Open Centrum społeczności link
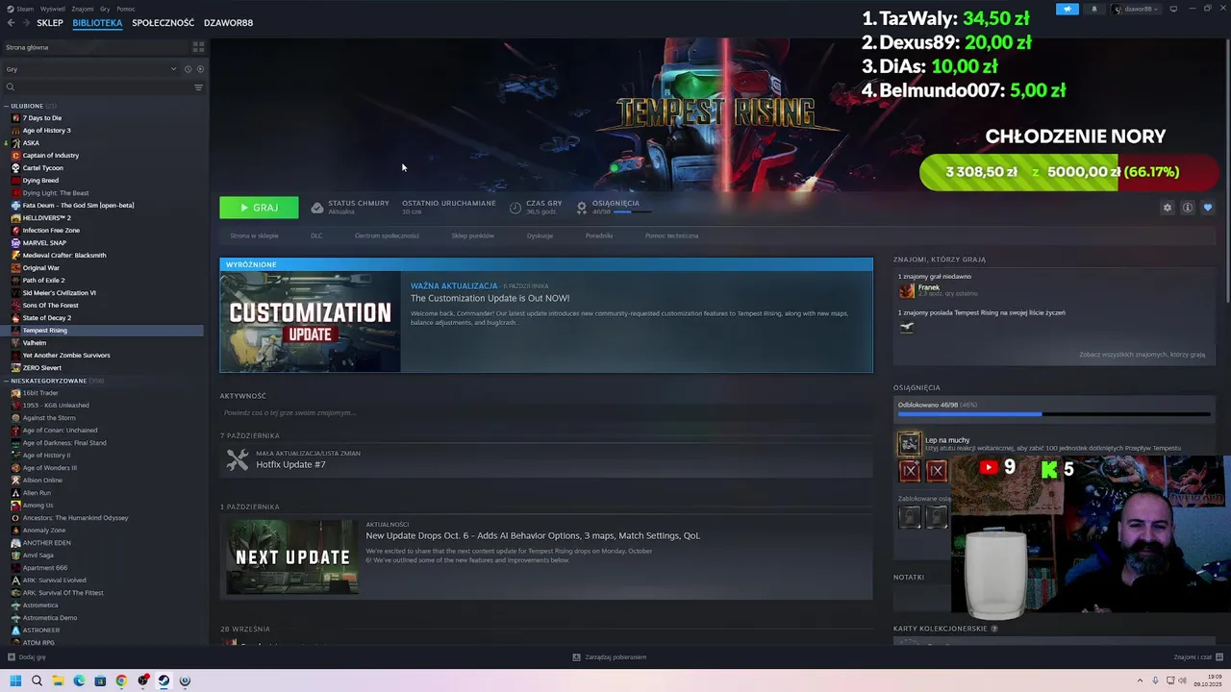 point(387,235)
